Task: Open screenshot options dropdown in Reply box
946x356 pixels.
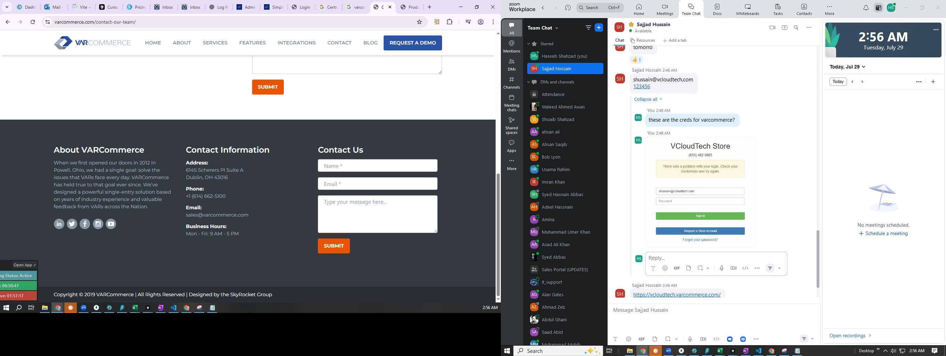Action: coord(708,268)
